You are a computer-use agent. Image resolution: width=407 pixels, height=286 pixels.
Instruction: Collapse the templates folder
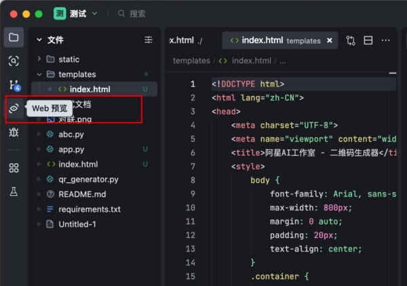point(77,74)
